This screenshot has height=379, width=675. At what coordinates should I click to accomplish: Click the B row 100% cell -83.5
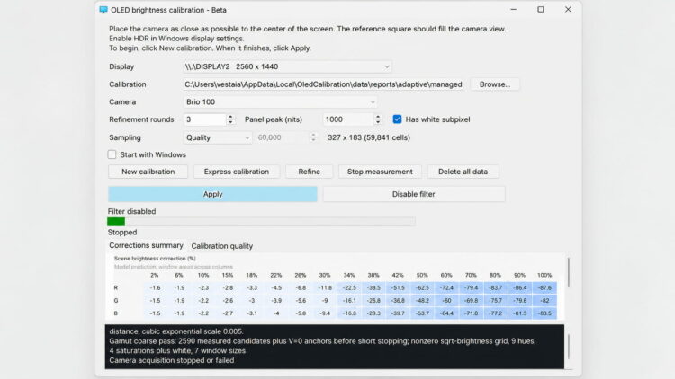544,313
